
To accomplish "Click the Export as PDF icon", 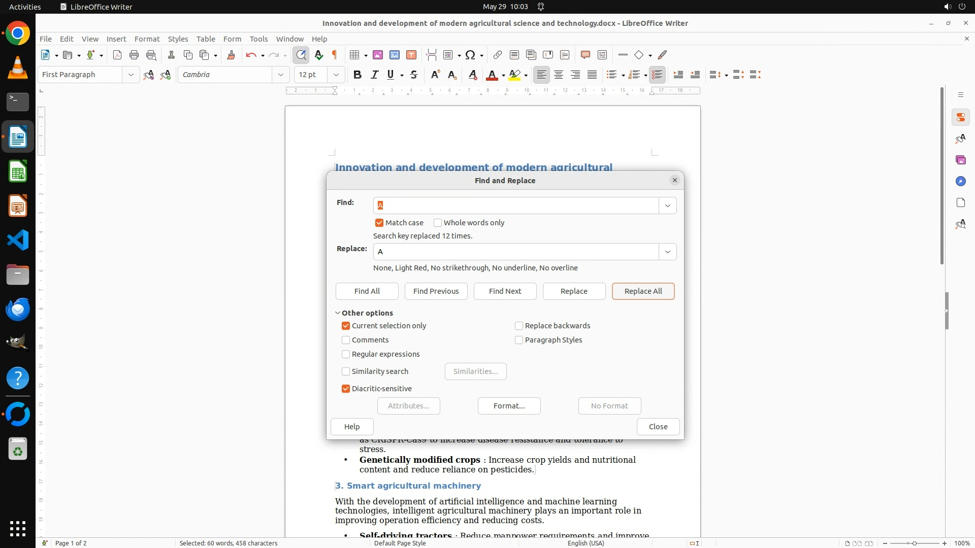I will click(117, 55).
